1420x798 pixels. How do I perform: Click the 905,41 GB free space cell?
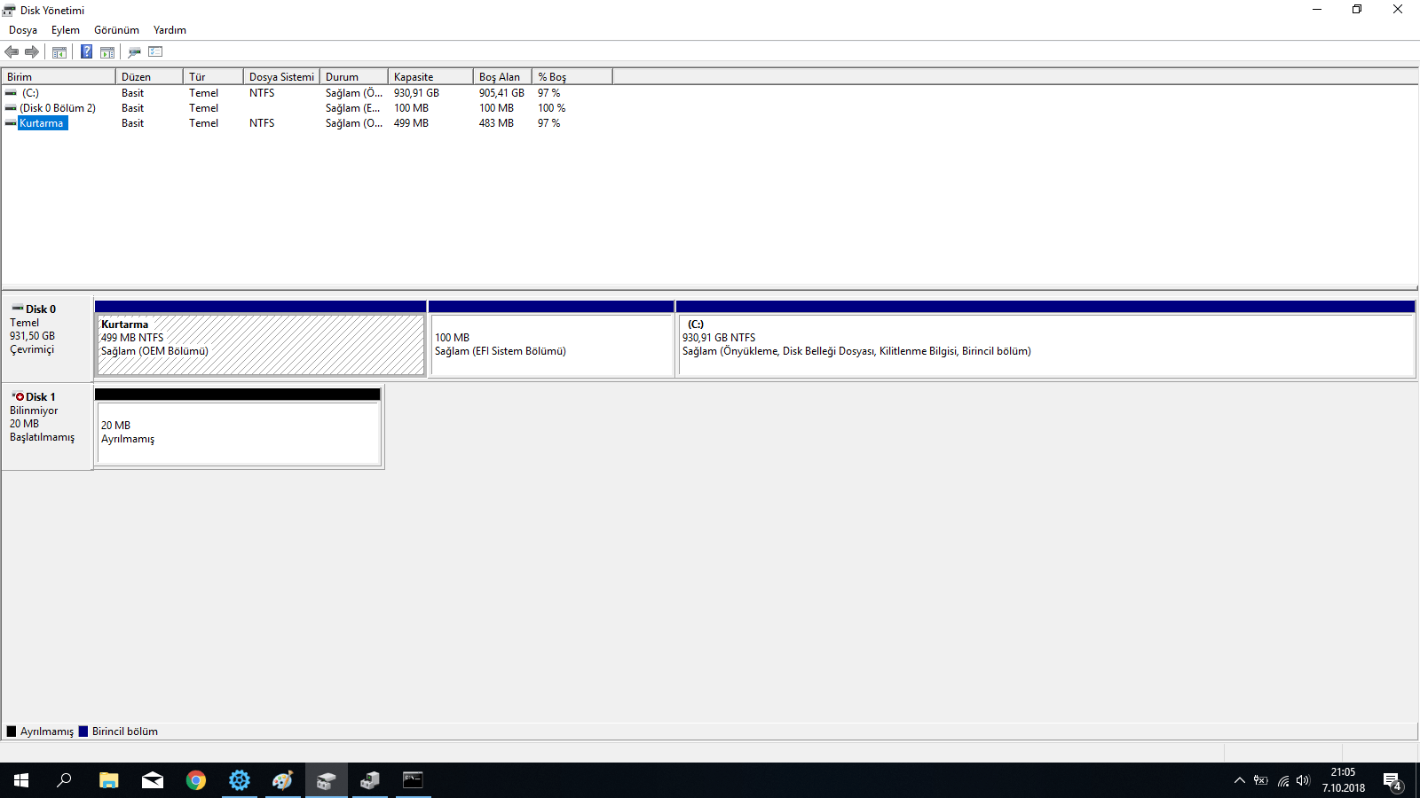(501, 93)
